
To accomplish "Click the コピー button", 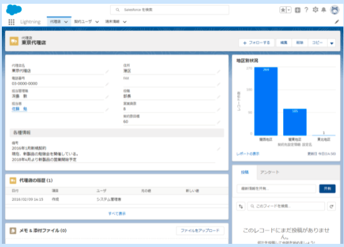I will [x=317, y=43].
